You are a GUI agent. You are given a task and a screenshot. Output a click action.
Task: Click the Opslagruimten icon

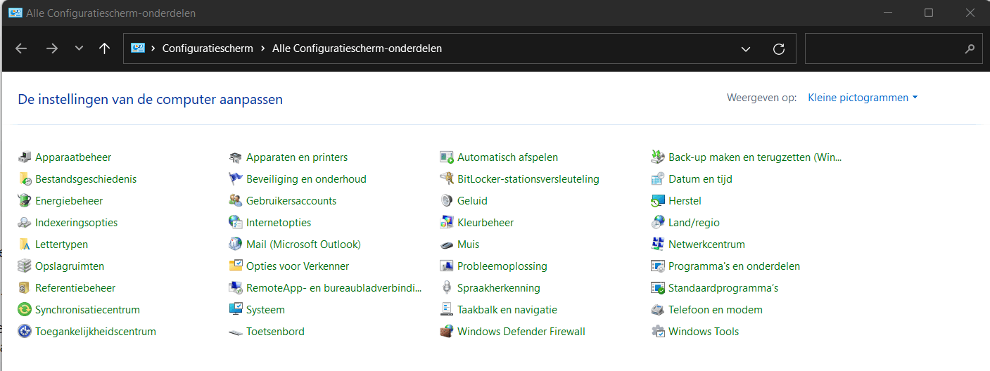[25, 266]
